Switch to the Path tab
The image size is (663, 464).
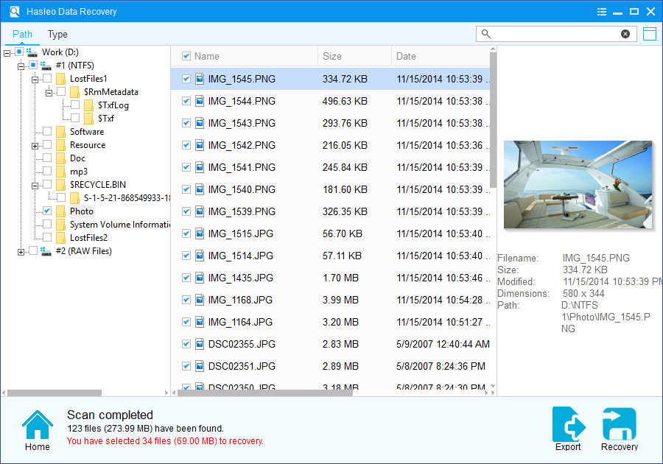click(x=22, y=34)
